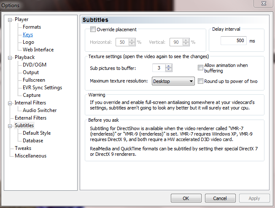Select Playback in the options tree
275x208 pixels.
24,57
